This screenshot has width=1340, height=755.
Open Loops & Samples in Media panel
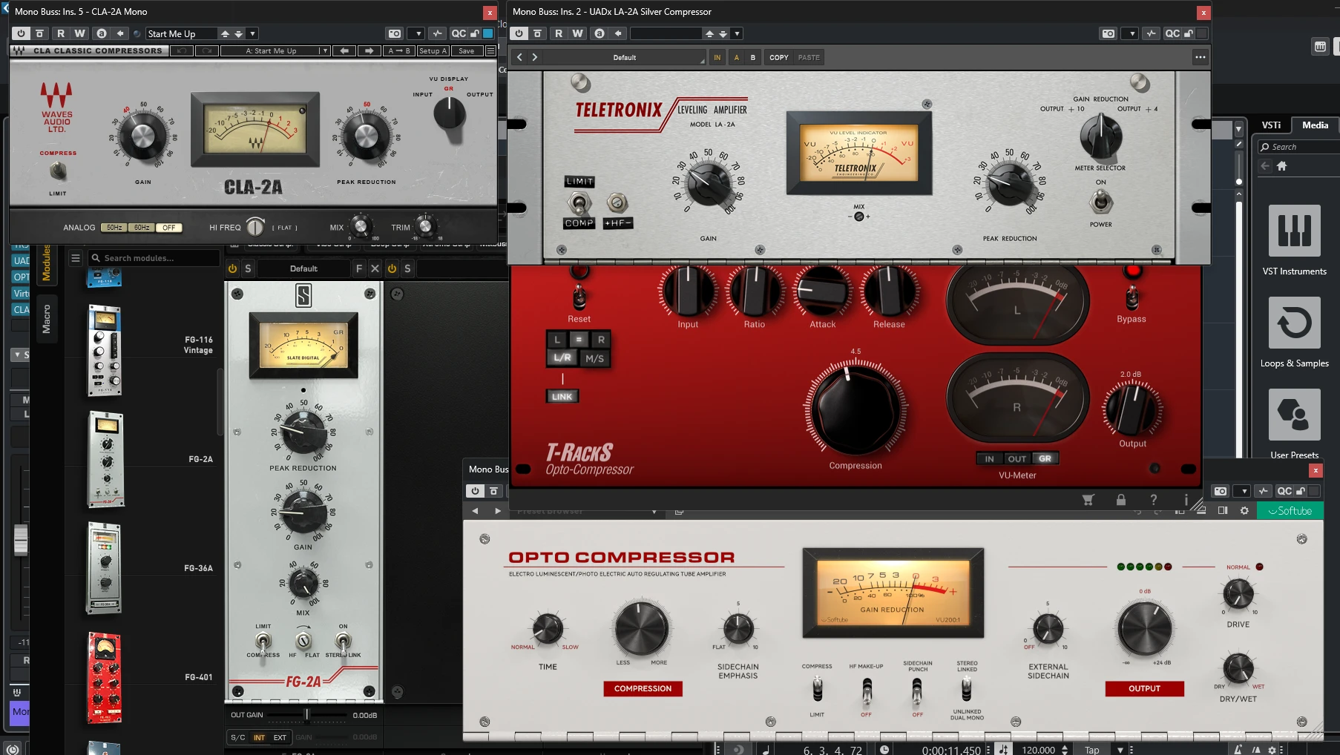point(1294,333)
